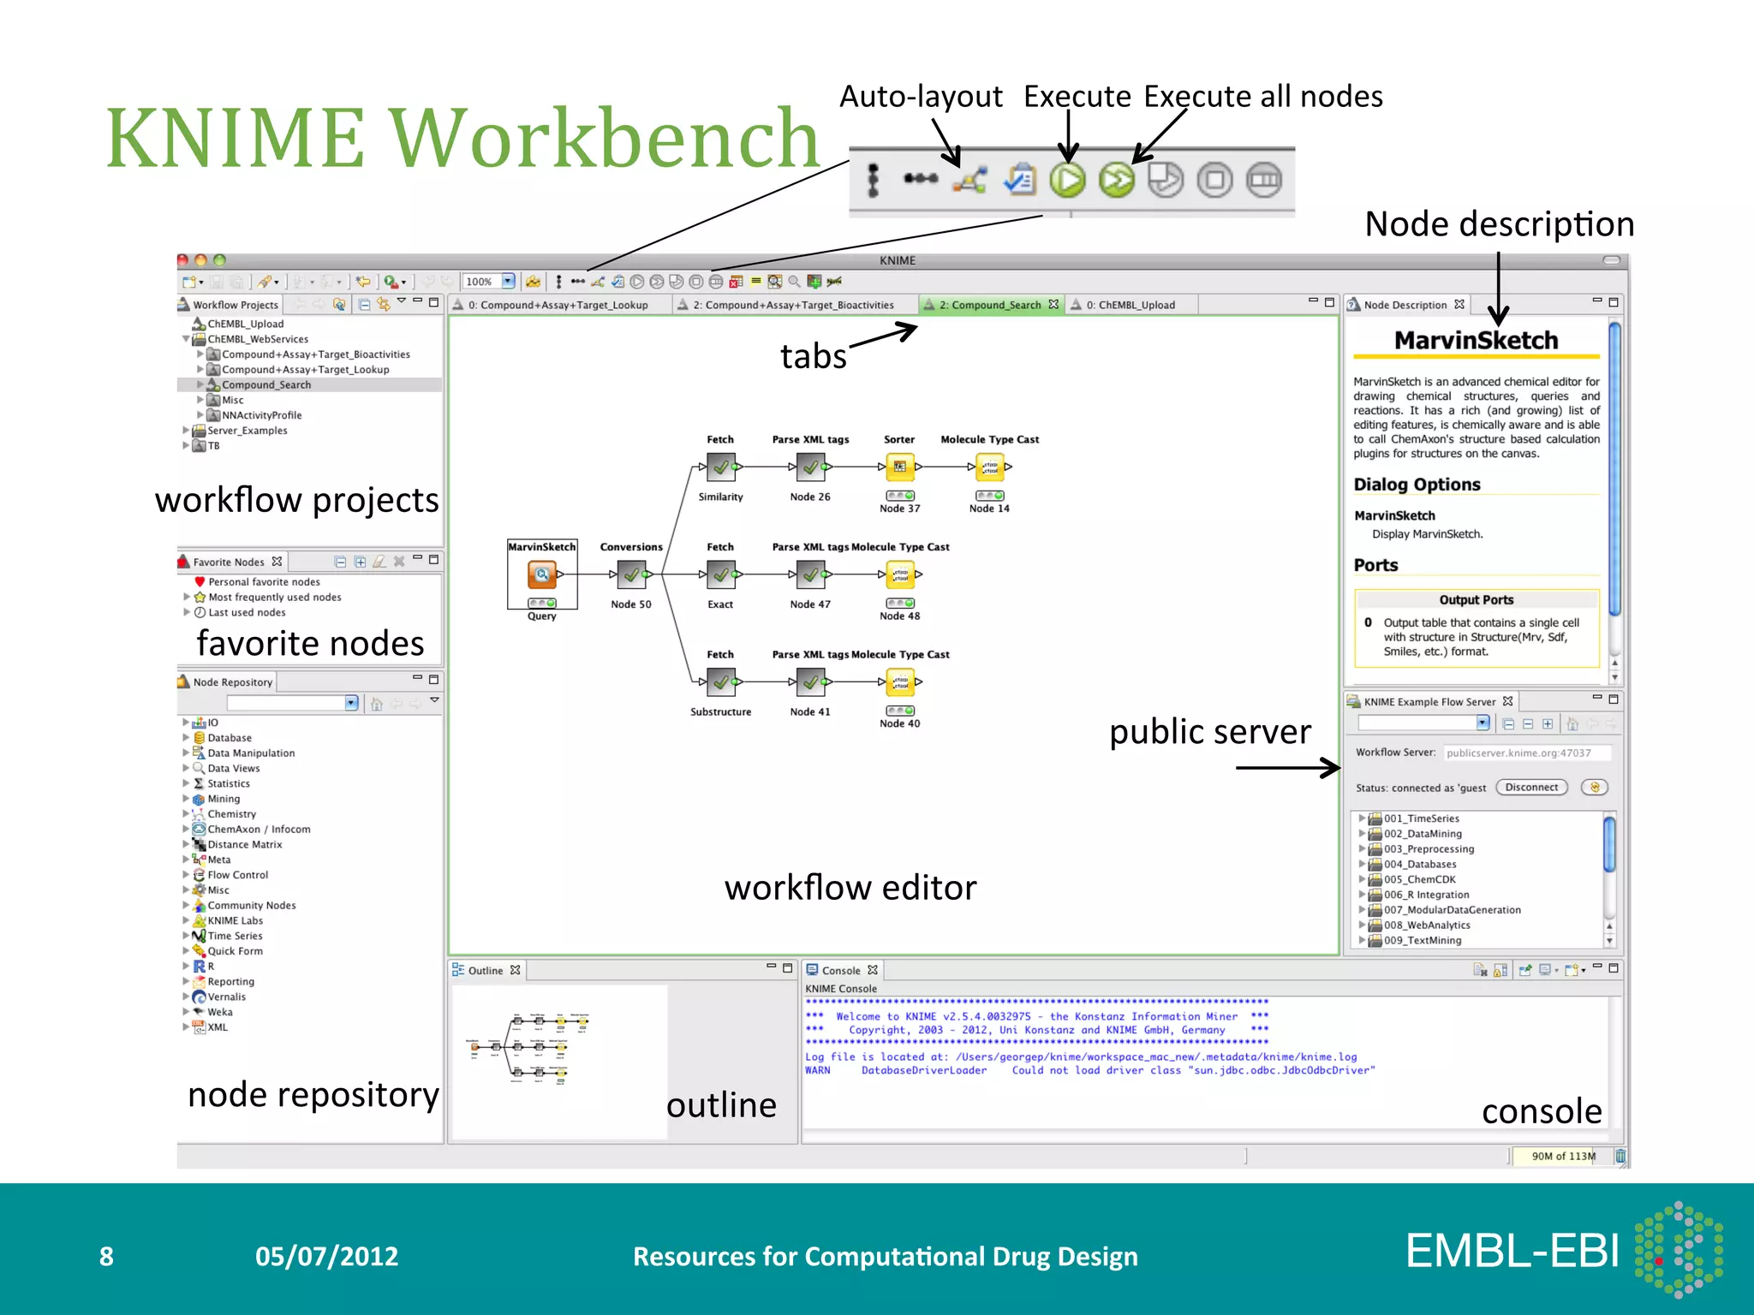The image size is (1754, 1315).
Task: Click Execute all nodes double-arrow icon
Action: (x=1116, y=181)
